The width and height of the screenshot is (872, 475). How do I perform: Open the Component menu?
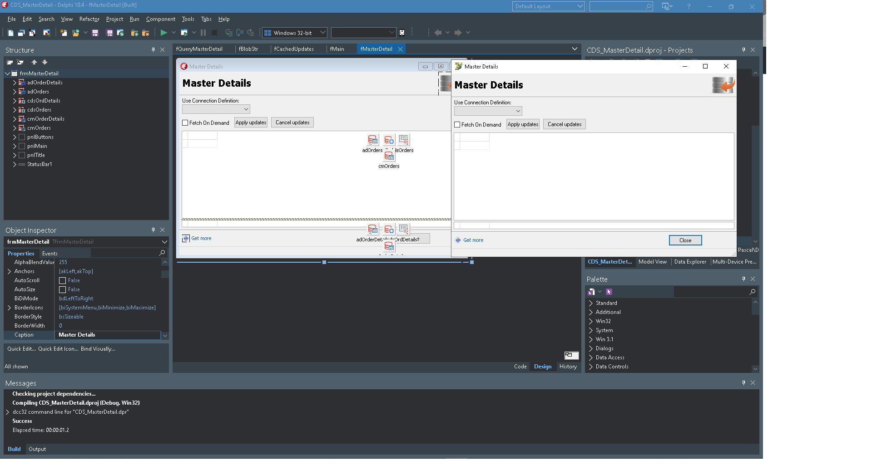pos(161,19)
